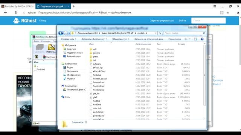Click the refresh button beside the address bar
This screenshot has width=241, height=135.
point(160,33)
